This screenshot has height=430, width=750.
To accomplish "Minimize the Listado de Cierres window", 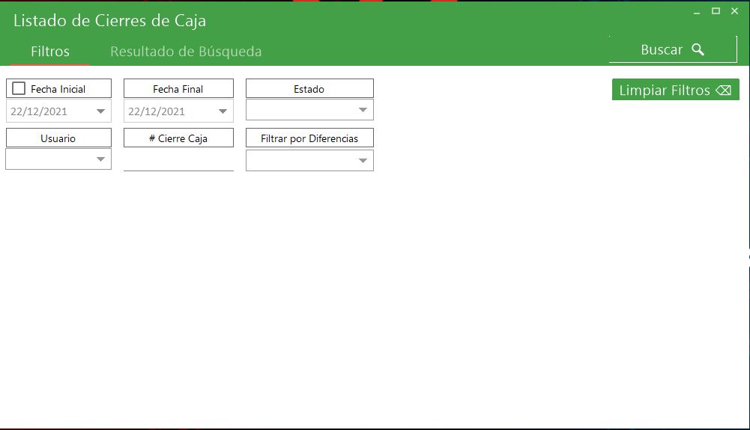I will click(x=697, y=12).
